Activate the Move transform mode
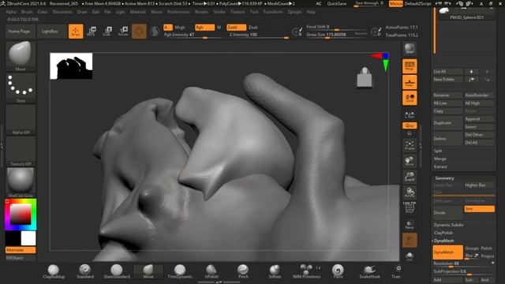The width and height of the screenshot is (505, 284). point(92,32)
